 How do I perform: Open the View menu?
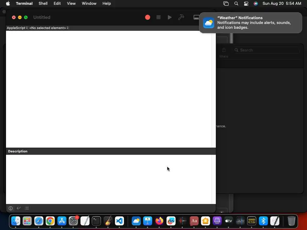pos(71,3)
